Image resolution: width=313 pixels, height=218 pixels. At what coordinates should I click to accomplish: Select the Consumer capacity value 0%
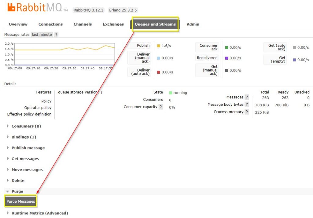(x=172, y=107)
